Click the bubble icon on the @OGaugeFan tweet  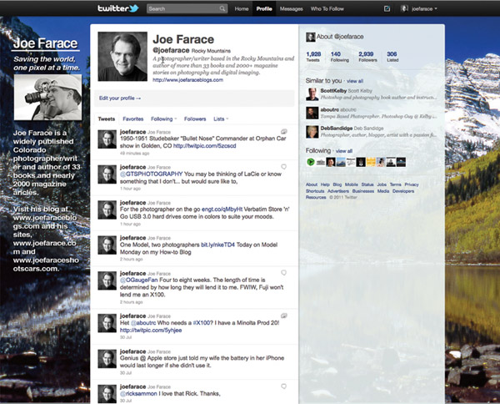tap(283, 272)
